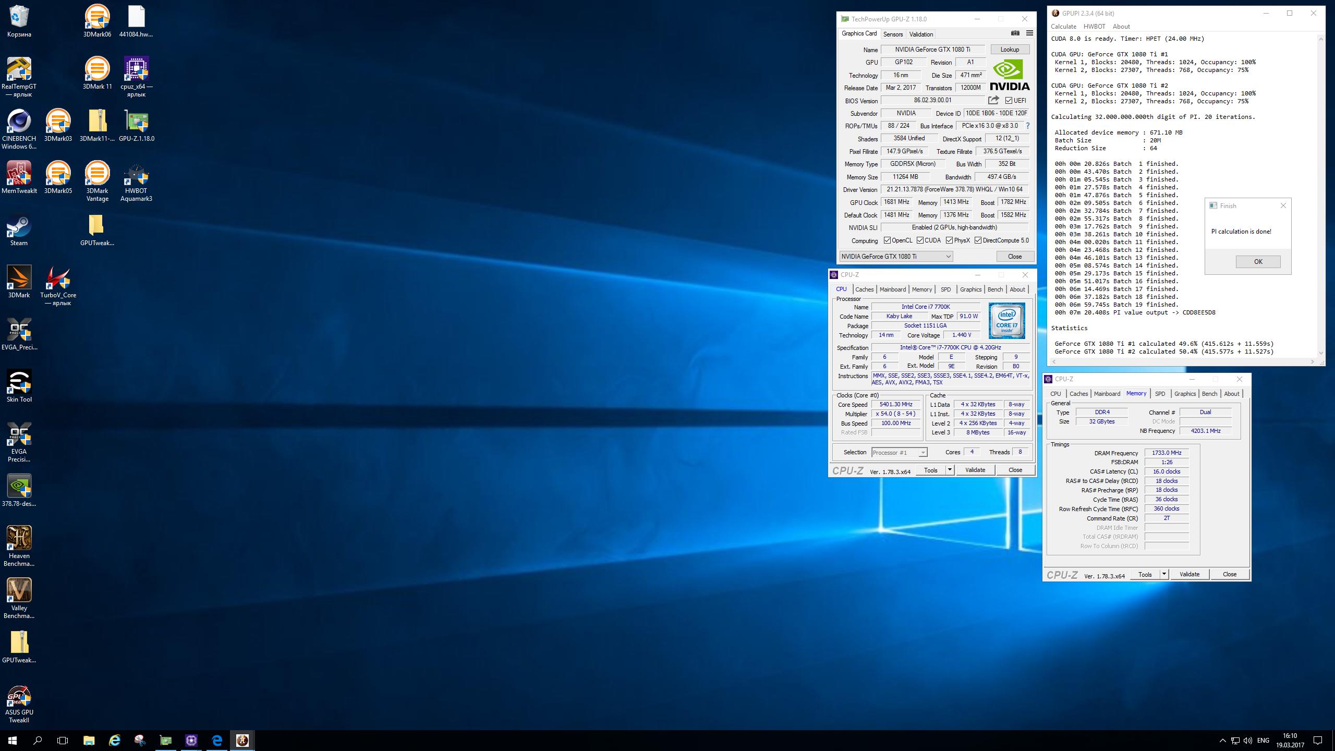The image size is (1335, 751).
Task: Open 3DMark Vantage desktop icon
Action: (97, 181)
